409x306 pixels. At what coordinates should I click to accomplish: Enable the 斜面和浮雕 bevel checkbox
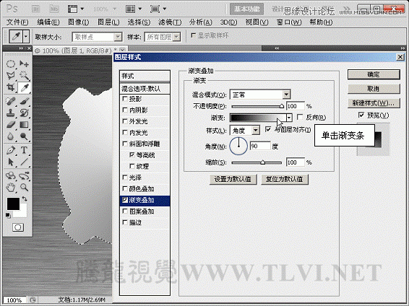(x=125, y=144)
